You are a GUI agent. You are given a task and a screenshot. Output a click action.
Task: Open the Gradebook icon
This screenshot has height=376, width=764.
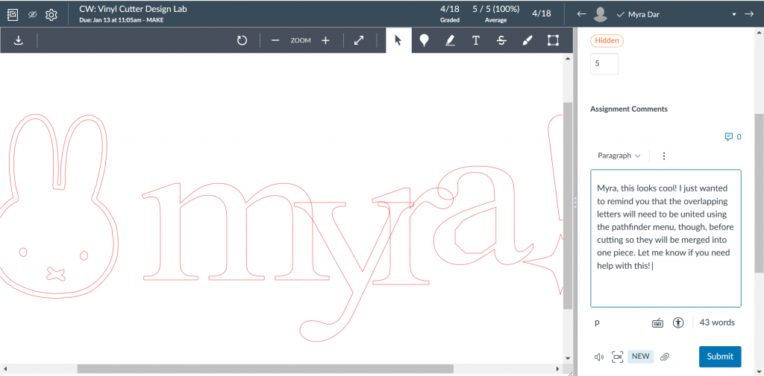13,15
